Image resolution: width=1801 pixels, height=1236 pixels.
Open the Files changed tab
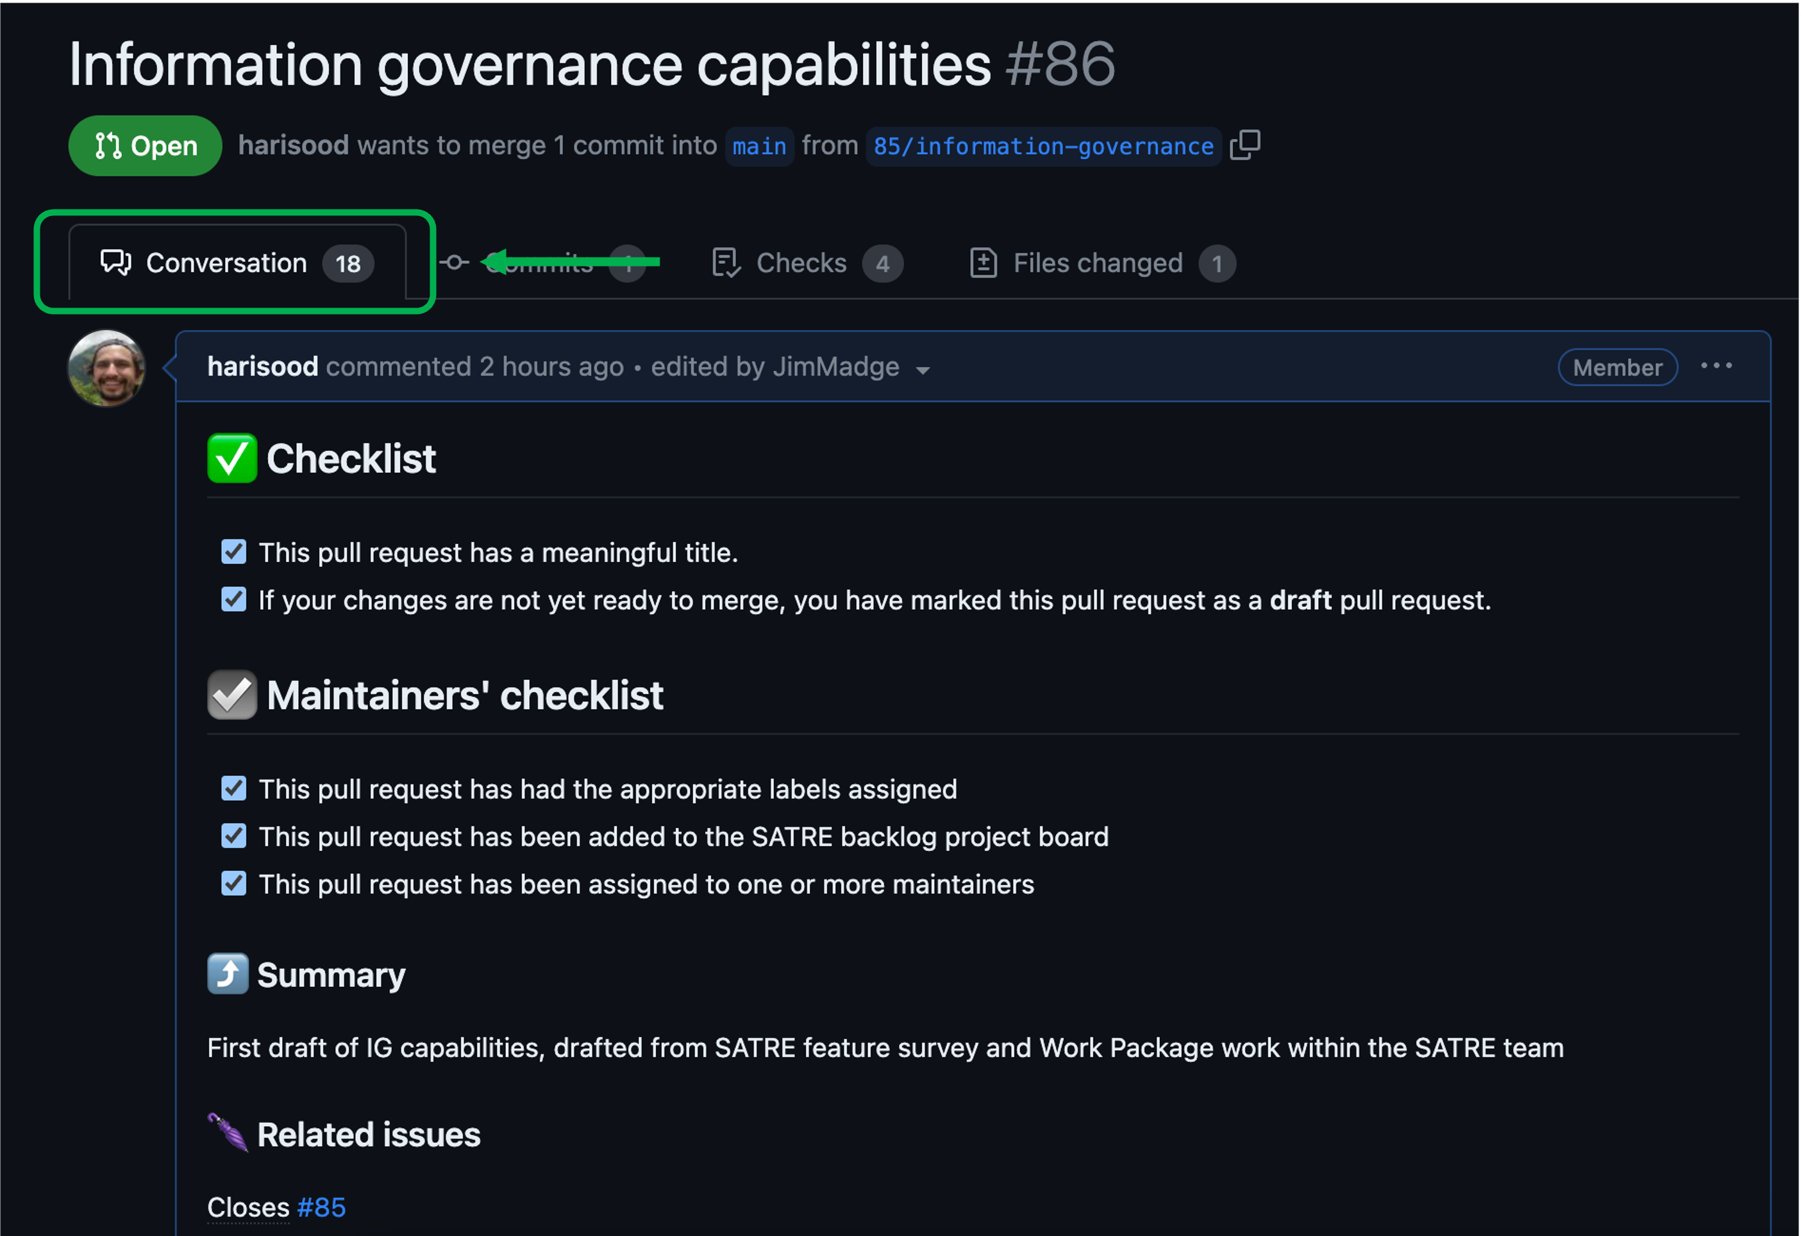(x=1103, y=263)
